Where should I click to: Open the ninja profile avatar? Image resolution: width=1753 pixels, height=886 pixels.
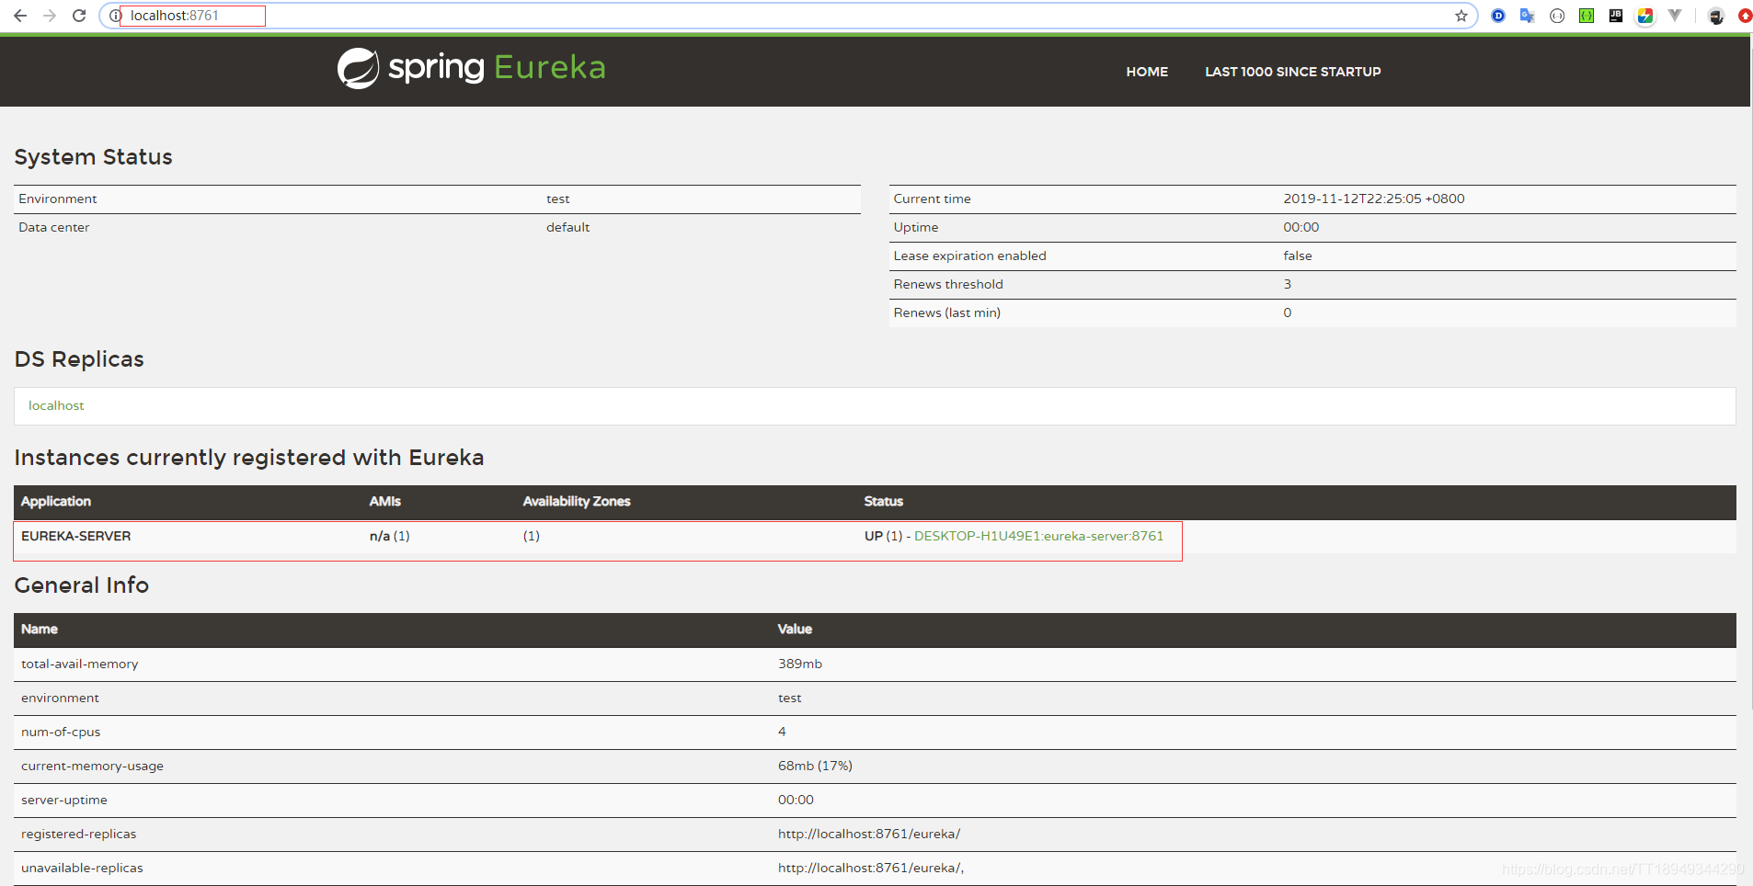(x=1716, y=16)
